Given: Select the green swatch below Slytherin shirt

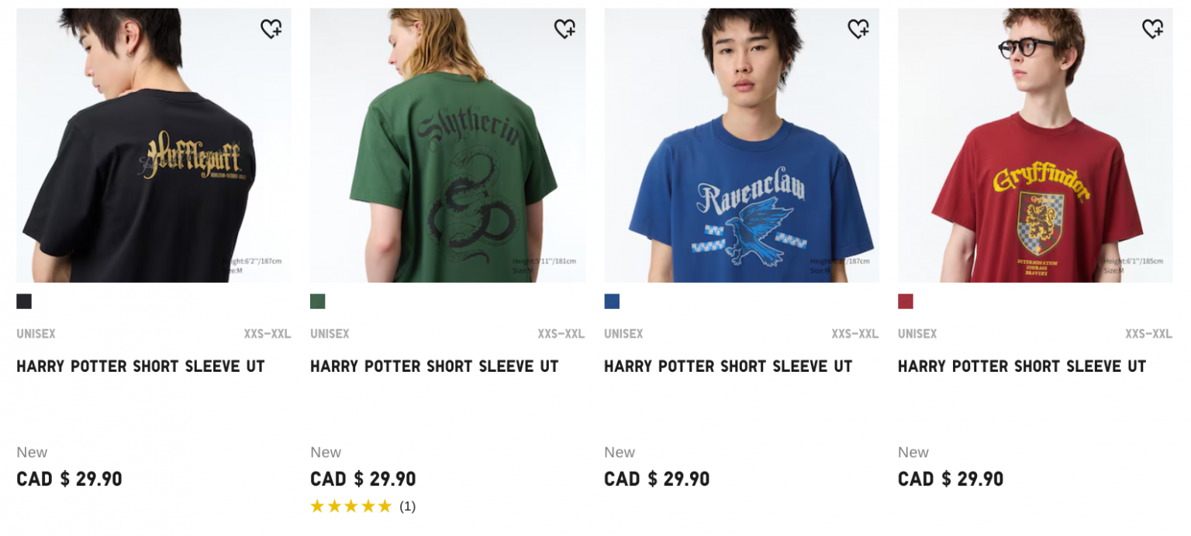Looking at the screenshot, I should 317,301.
